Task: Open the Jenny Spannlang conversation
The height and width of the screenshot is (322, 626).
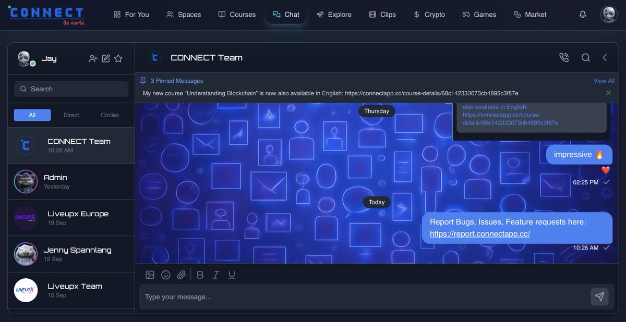Action: [x=71, y=254]
